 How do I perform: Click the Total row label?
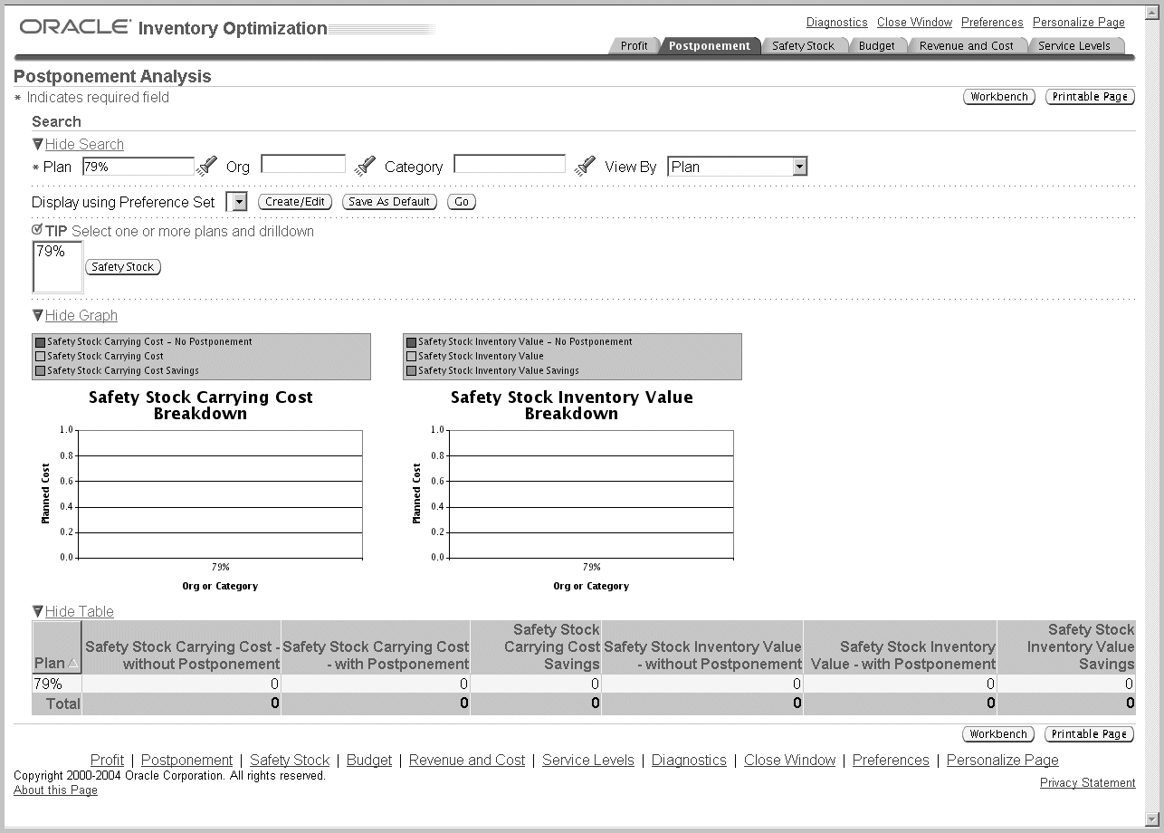click(63, 704)
